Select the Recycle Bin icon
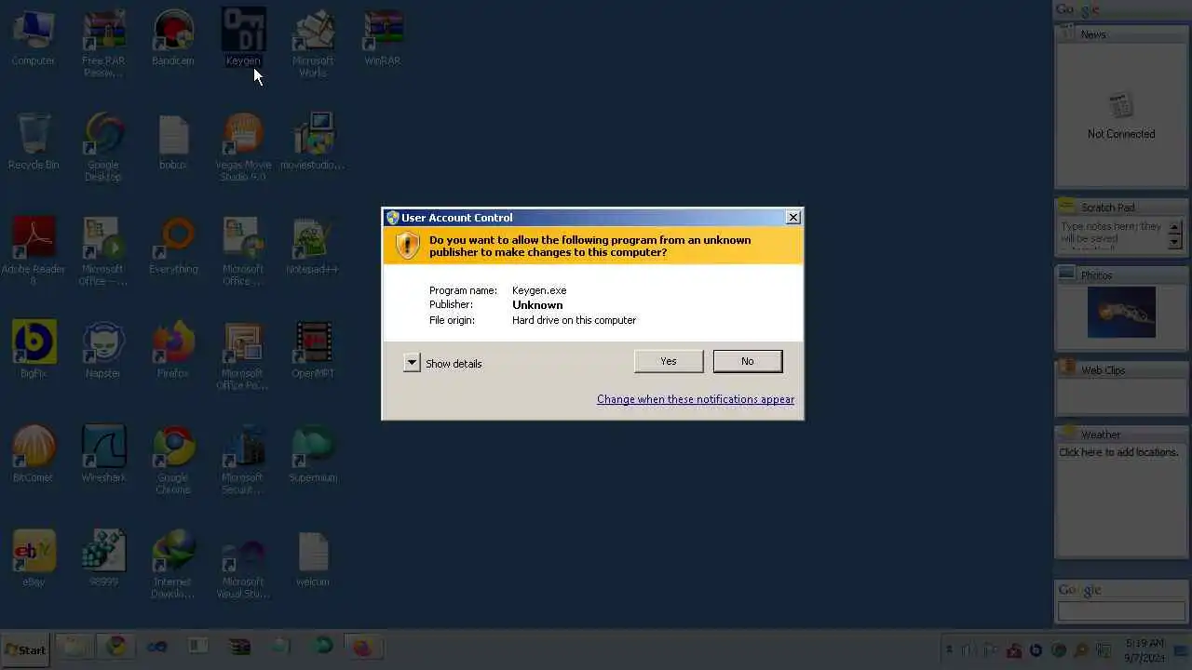The width and height of the screenshot is (1192, 670). point(34,142)
